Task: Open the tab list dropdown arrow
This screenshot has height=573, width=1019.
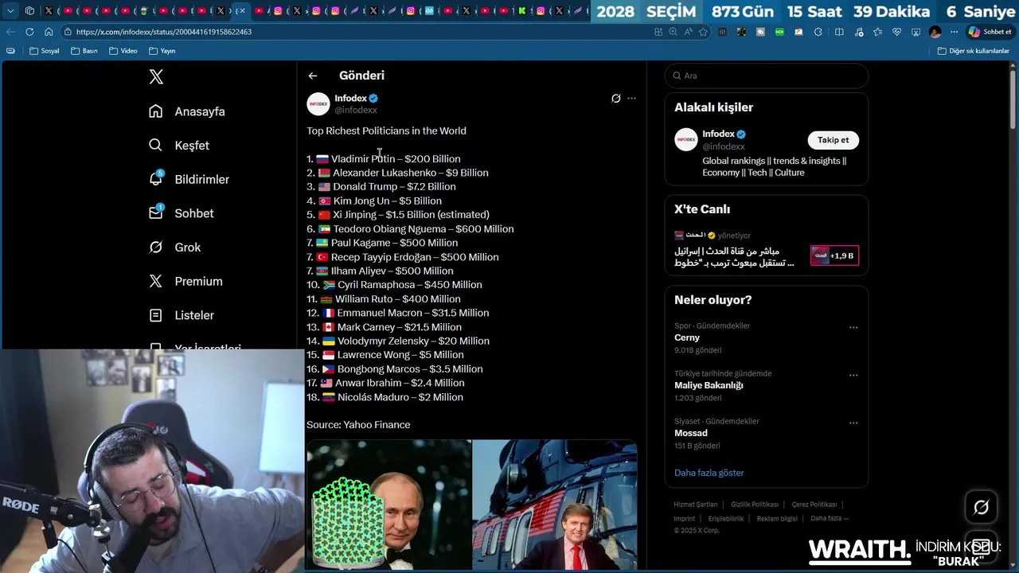Action: (10, 11)
